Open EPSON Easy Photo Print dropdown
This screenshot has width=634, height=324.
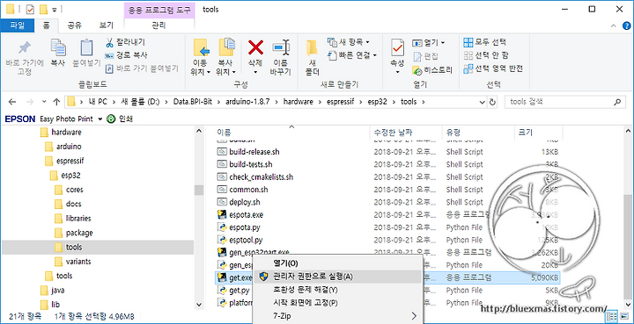(x=100, y=119)
